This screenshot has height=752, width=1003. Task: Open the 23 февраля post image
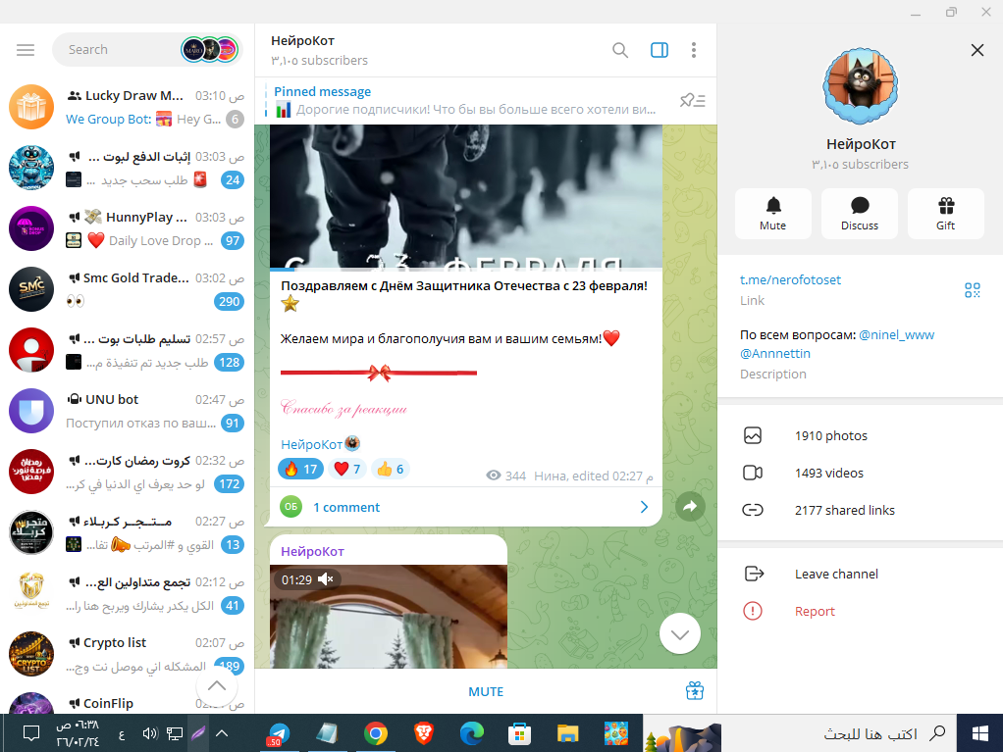pyautogui.click(x=465, y=197)
